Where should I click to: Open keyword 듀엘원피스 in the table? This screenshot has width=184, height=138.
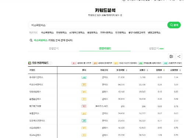tap(34, 113)
